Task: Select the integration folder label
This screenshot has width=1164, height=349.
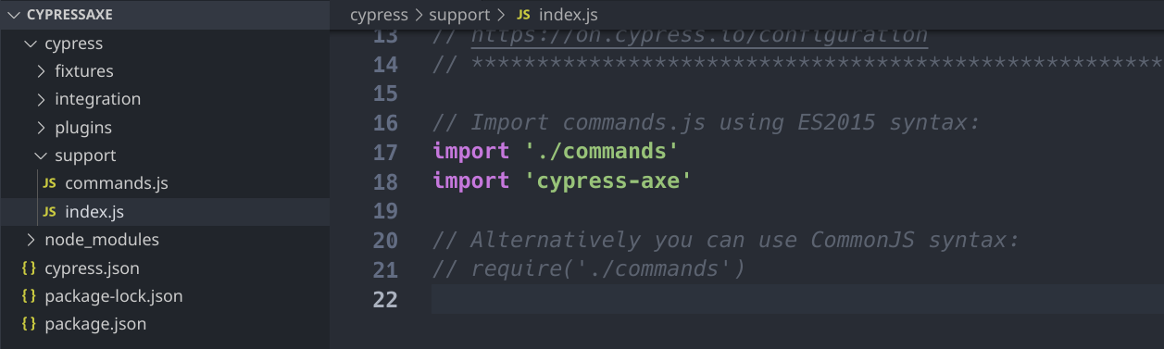Action: click(x=97, y=99)
